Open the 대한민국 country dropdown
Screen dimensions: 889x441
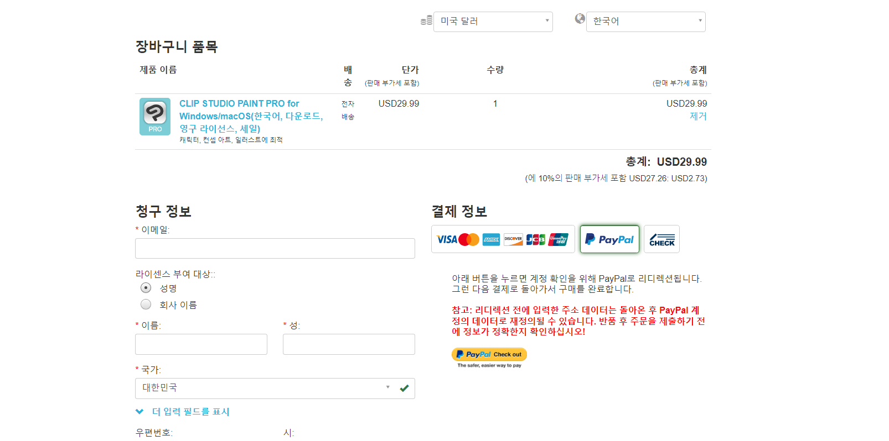coord(275,388)
